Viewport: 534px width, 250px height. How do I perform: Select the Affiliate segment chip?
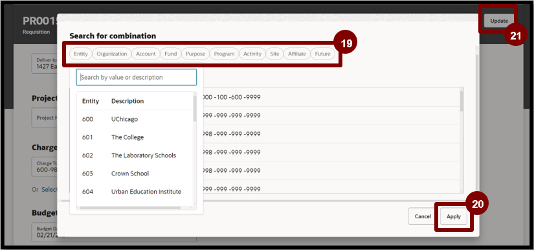pyautogui.click(x=297, y=54)
